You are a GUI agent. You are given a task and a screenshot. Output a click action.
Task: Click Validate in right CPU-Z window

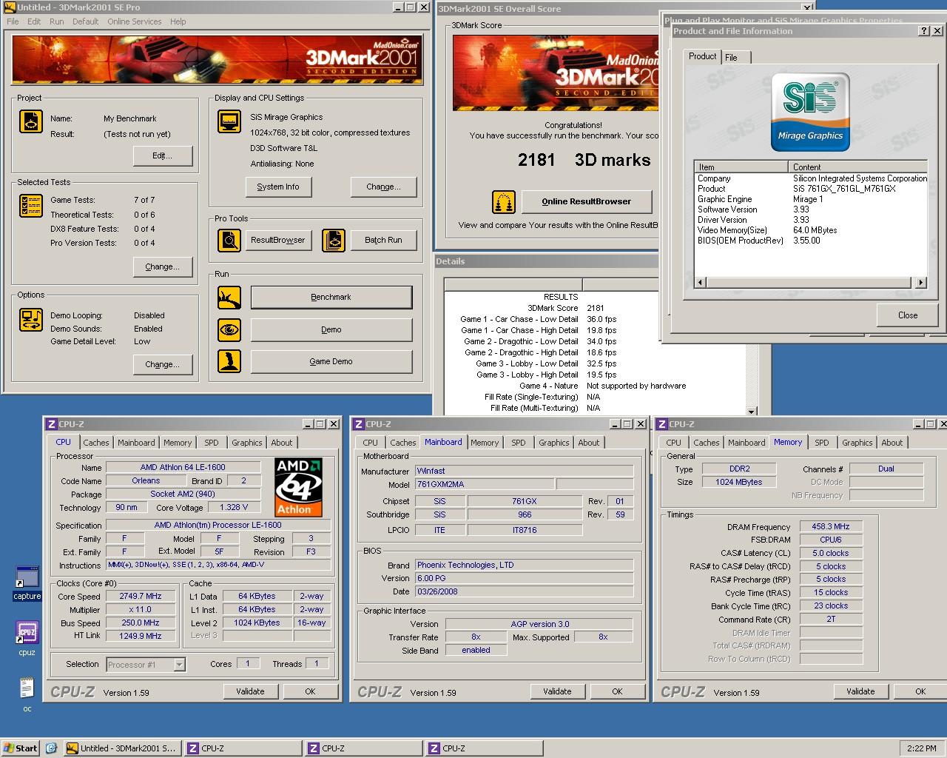tap(860, 691)
